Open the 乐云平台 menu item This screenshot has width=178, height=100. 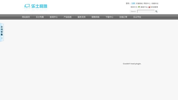pyautogui.click(x=137, y=17)
